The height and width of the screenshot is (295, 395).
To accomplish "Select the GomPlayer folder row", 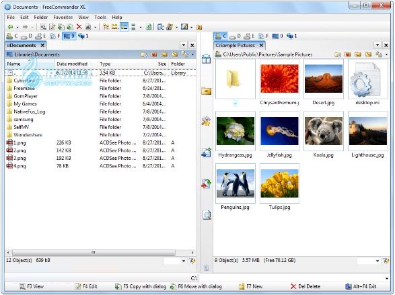I will pyautogui.click(x=100, y=96).
